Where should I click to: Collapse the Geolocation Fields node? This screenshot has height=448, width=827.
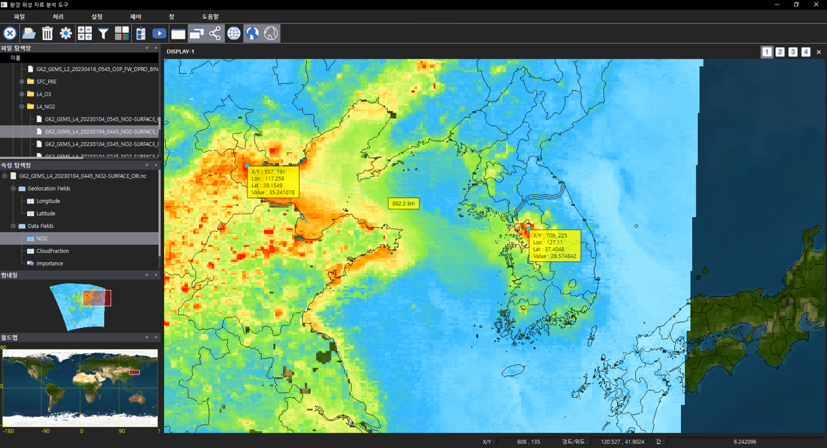click(x=12, y=188)
